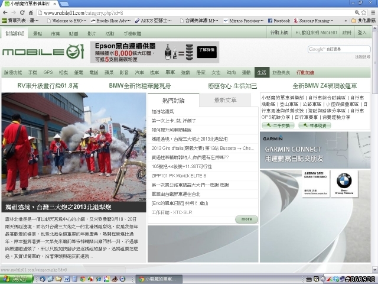
Task: Click the 行動上網 link in header
Action: [279, 33]
